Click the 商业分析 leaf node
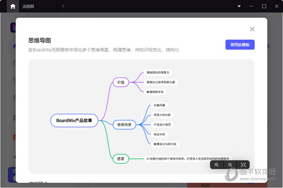This screenshot has width=283, height=188. pyautogui.click(x=159, y=134)
